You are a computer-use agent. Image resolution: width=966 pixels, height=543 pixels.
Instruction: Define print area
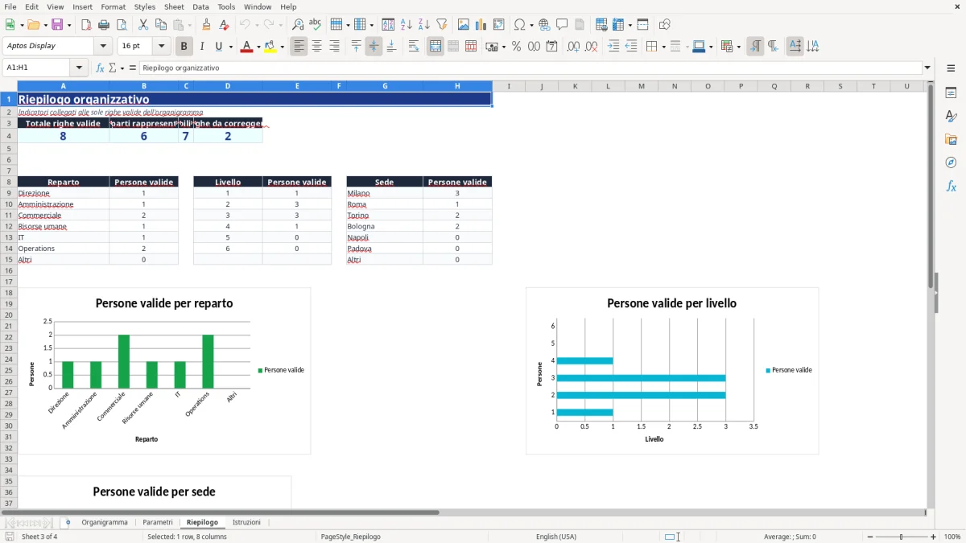coord(601,25)
